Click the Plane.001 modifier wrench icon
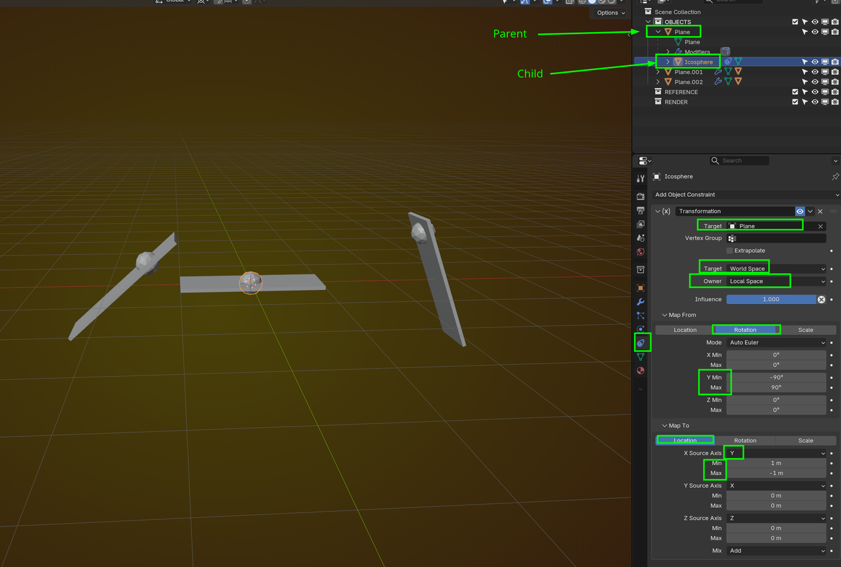 point(718,72)
